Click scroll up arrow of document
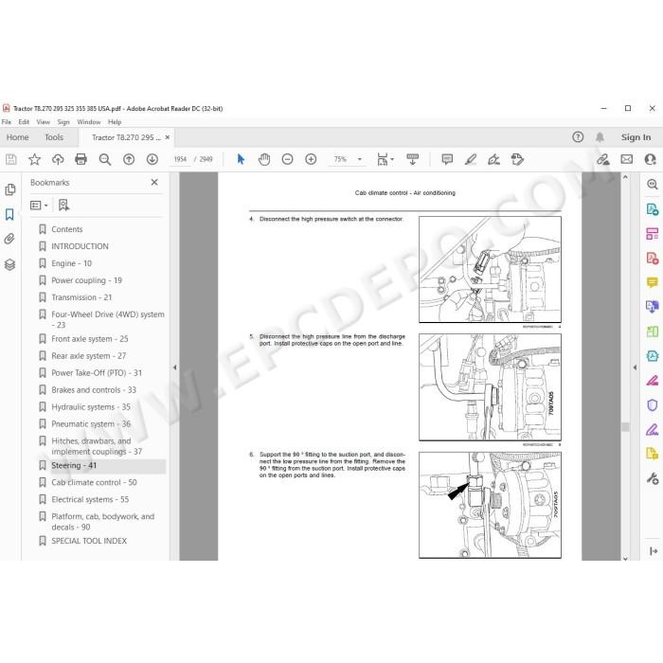This screenshot has height=663, width=663. [x=625, y=177]
